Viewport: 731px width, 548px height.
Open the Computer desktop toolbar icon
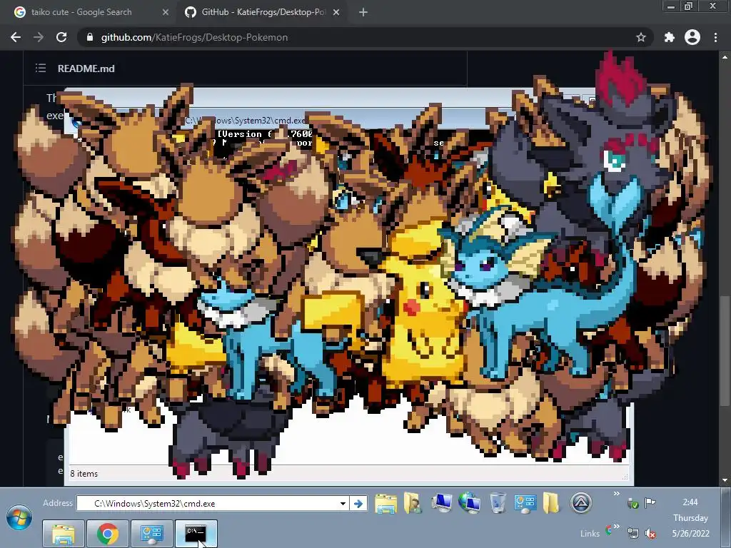[x=441, y=503]
